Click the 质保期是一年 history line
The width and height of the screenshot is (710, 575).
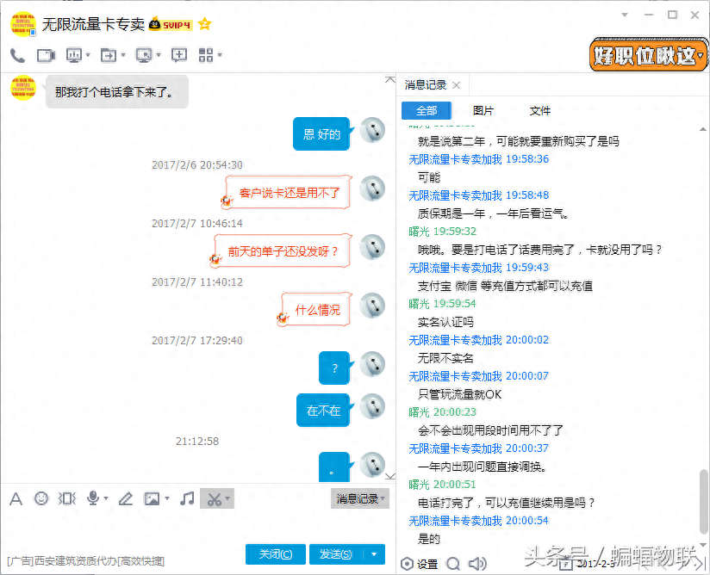[x=493, y=213]
